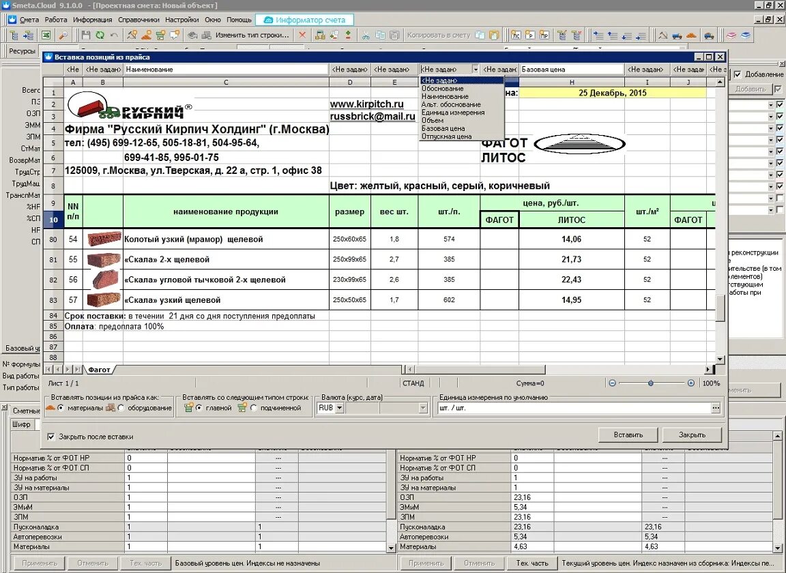Click the ellipsis button beside default unit field
The image size is (786, 573).
click(716, 408)
